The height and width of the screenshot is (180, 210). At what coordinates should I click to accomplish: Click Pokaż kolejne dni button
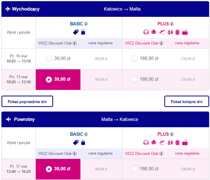[187, 101]
